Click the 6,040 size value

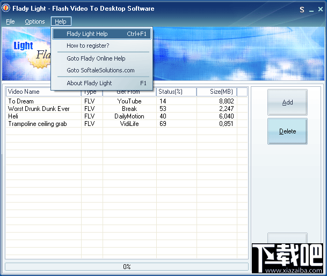226,116
